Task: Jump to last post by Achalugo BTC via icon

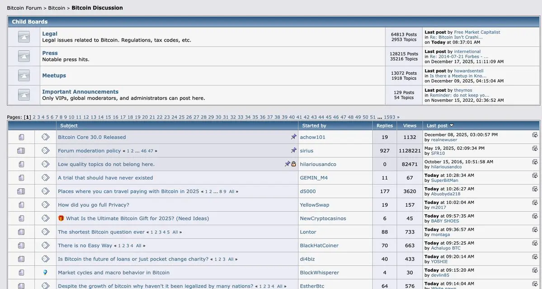Action: (535, 243)
